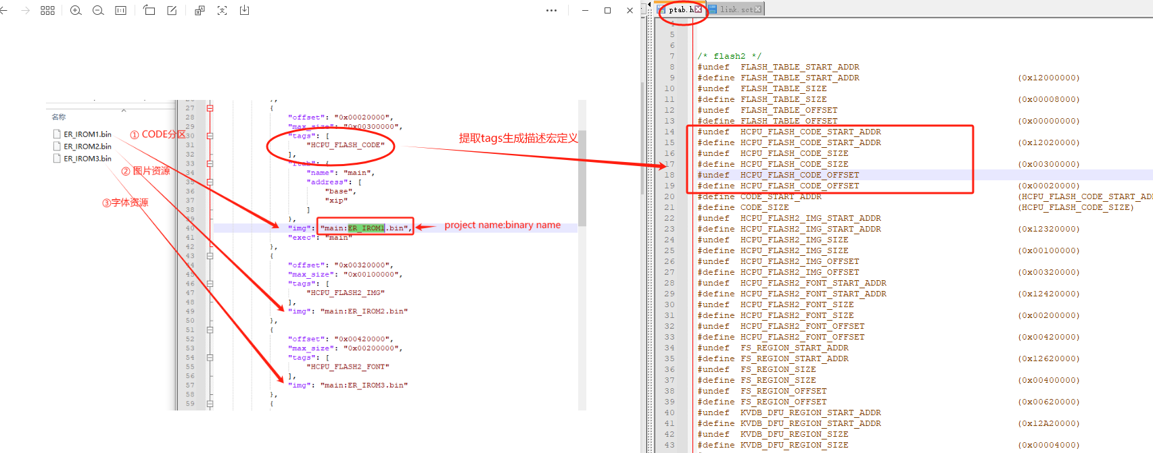Select the ER_IROM1.bin file

87,134
